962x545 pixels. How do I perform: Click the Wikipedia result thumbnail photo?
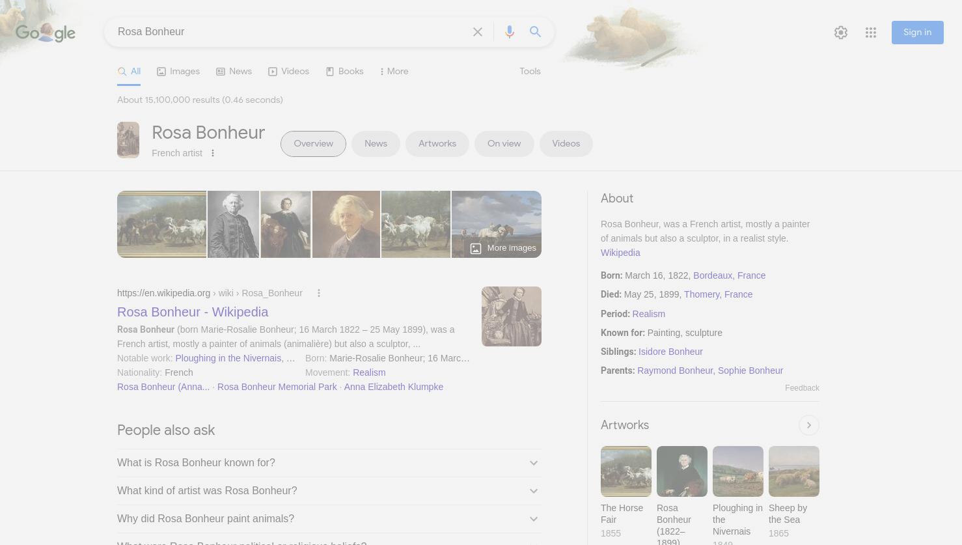click(x=512, y=316)
